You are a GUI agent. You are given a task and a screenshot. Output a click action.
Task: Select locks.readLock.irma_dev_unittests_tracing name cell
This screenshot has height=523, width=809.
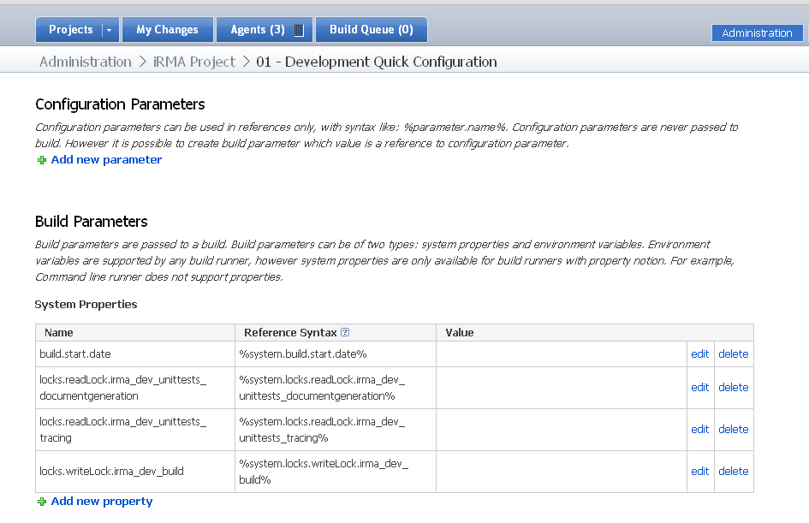point(135,430)
